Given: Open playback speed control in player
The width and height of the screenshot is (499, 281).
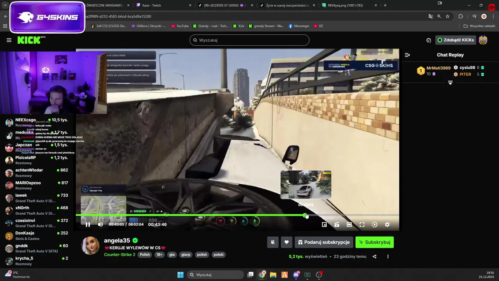Looking at the screenshot, I should 374,224.
